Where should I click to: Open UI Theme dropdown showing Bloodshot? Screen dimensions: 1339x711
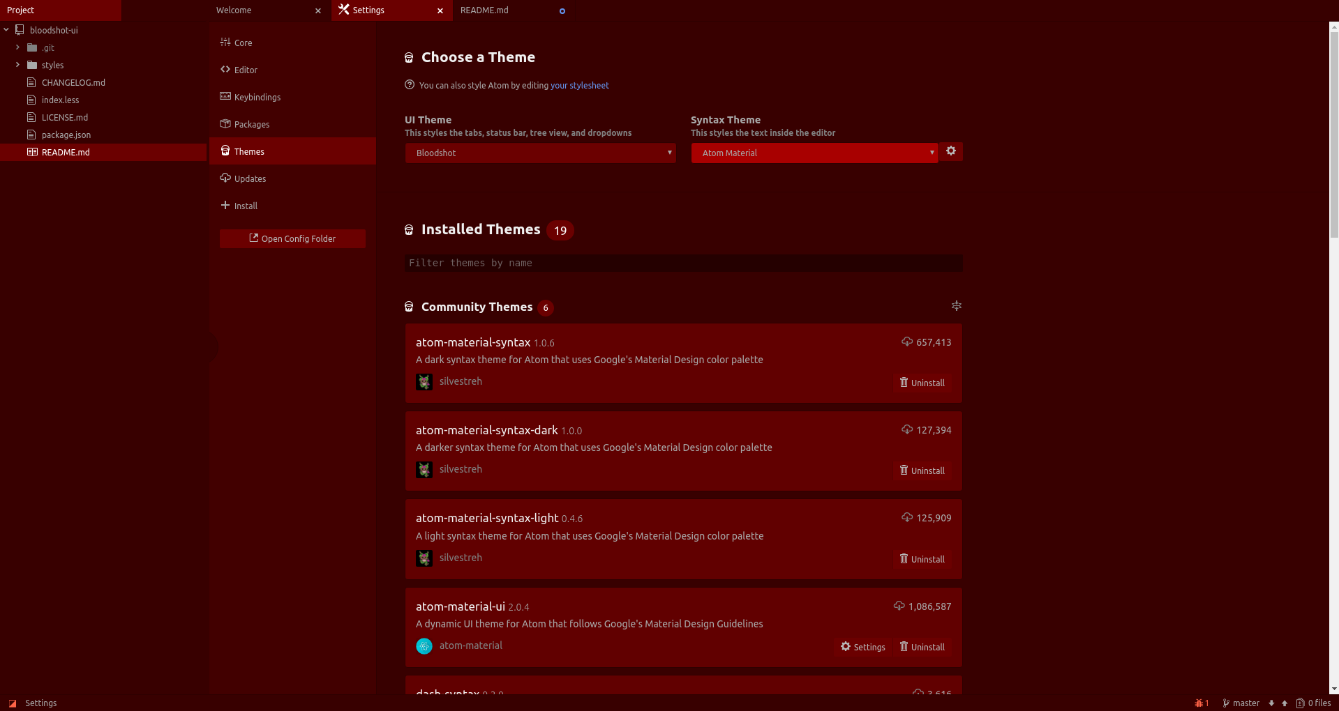coord(541,153)
